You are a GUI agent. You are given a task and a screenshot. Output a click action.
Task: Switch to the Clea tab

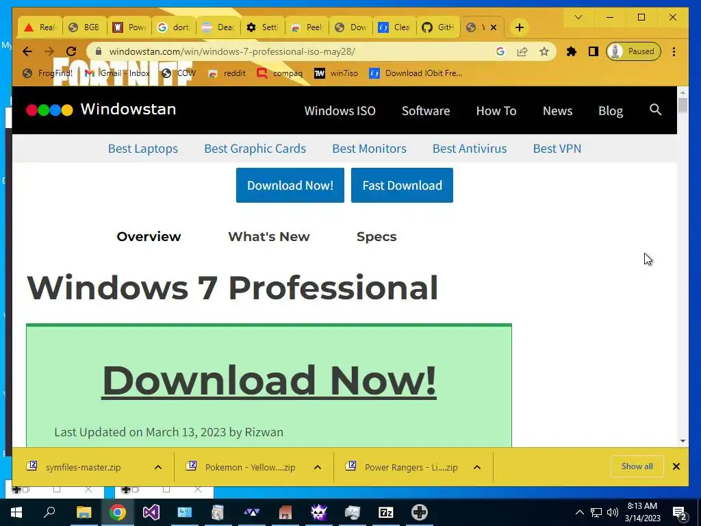point(394,27)
